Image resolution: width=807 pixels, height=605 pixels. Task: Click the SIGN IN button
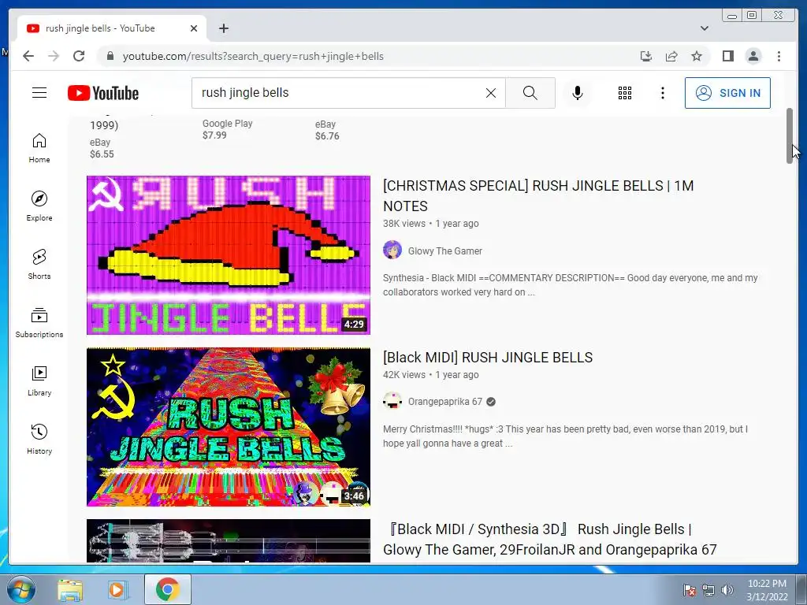[x=727, y=93]
